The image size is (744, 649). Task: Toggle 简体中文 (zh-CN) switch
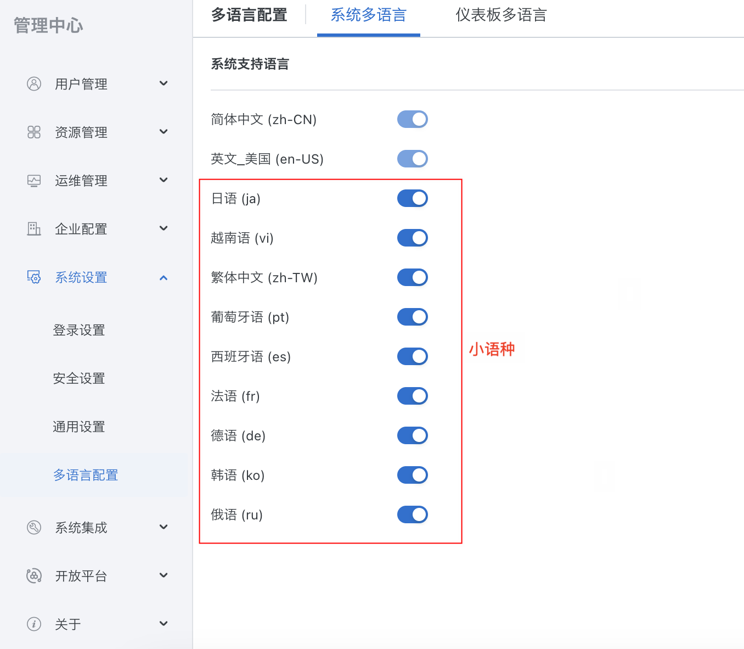pyautogui.click(x=413, y=119)
